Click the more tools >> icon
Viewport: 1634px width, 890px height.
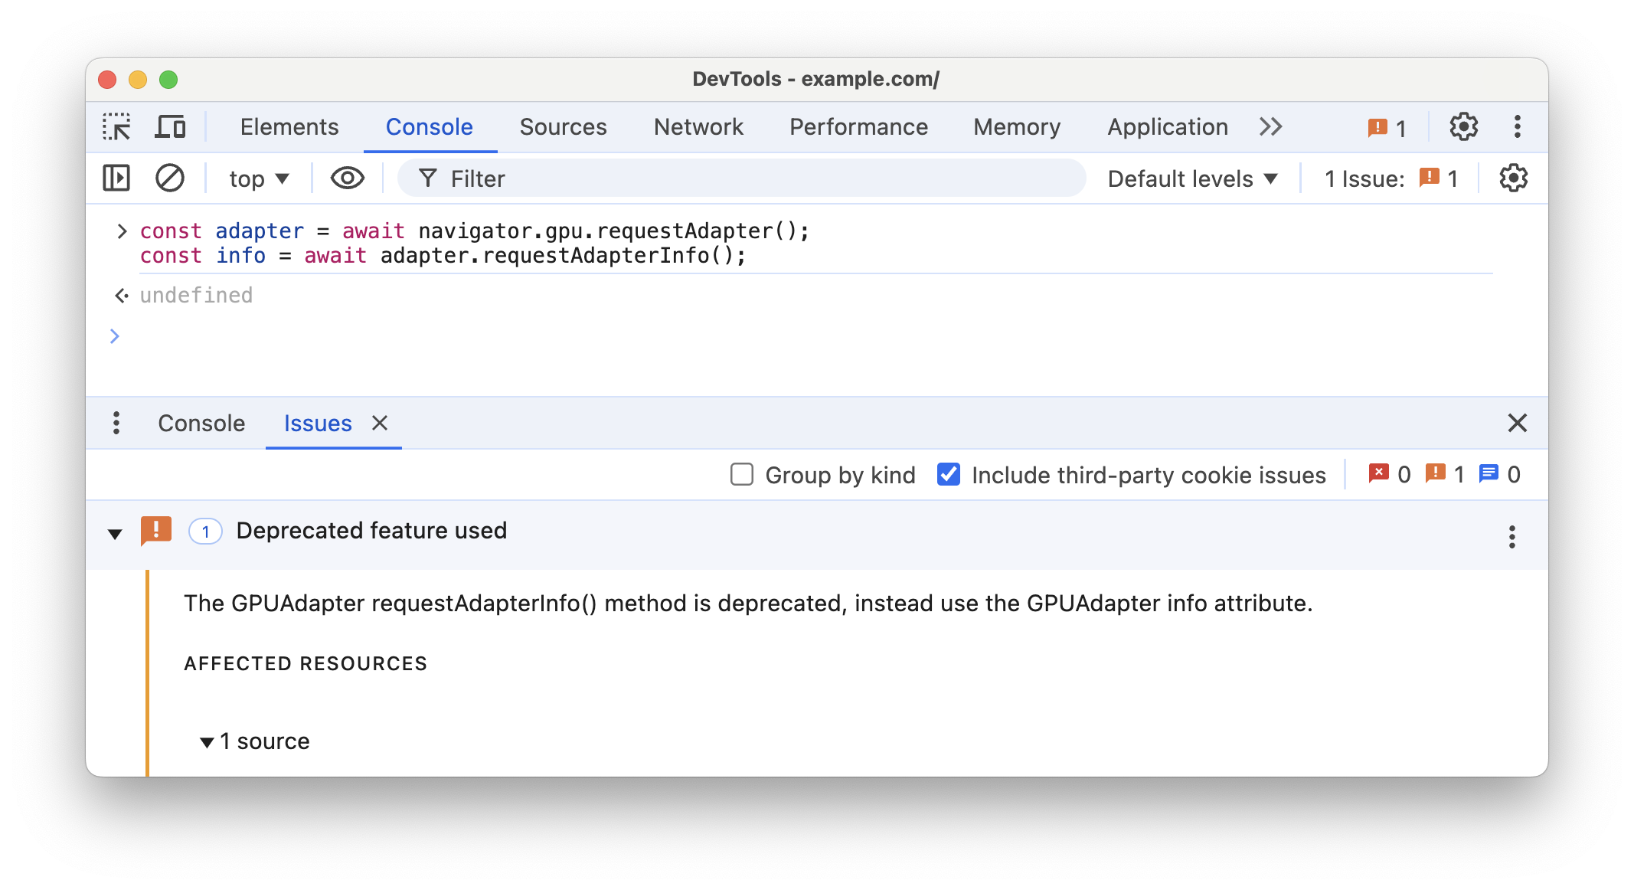[x=1275, y=126]
